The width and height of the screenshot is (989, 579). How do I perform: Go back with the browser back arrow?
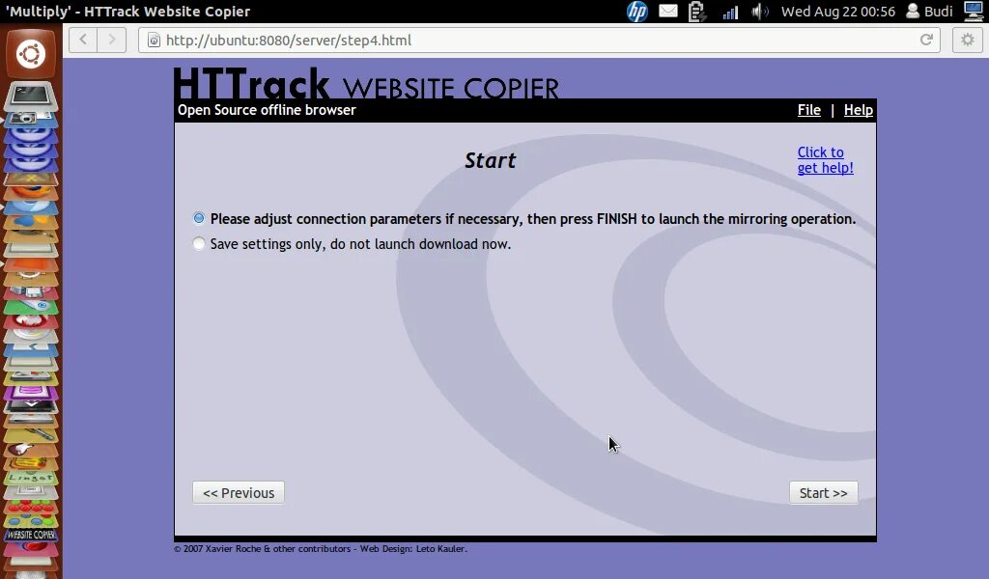click(83, 40)
